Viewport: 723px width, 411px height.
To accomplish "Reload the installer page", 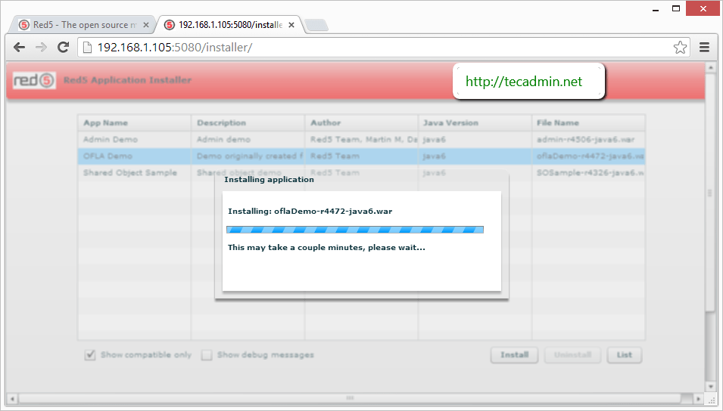I will click(63, 47).
